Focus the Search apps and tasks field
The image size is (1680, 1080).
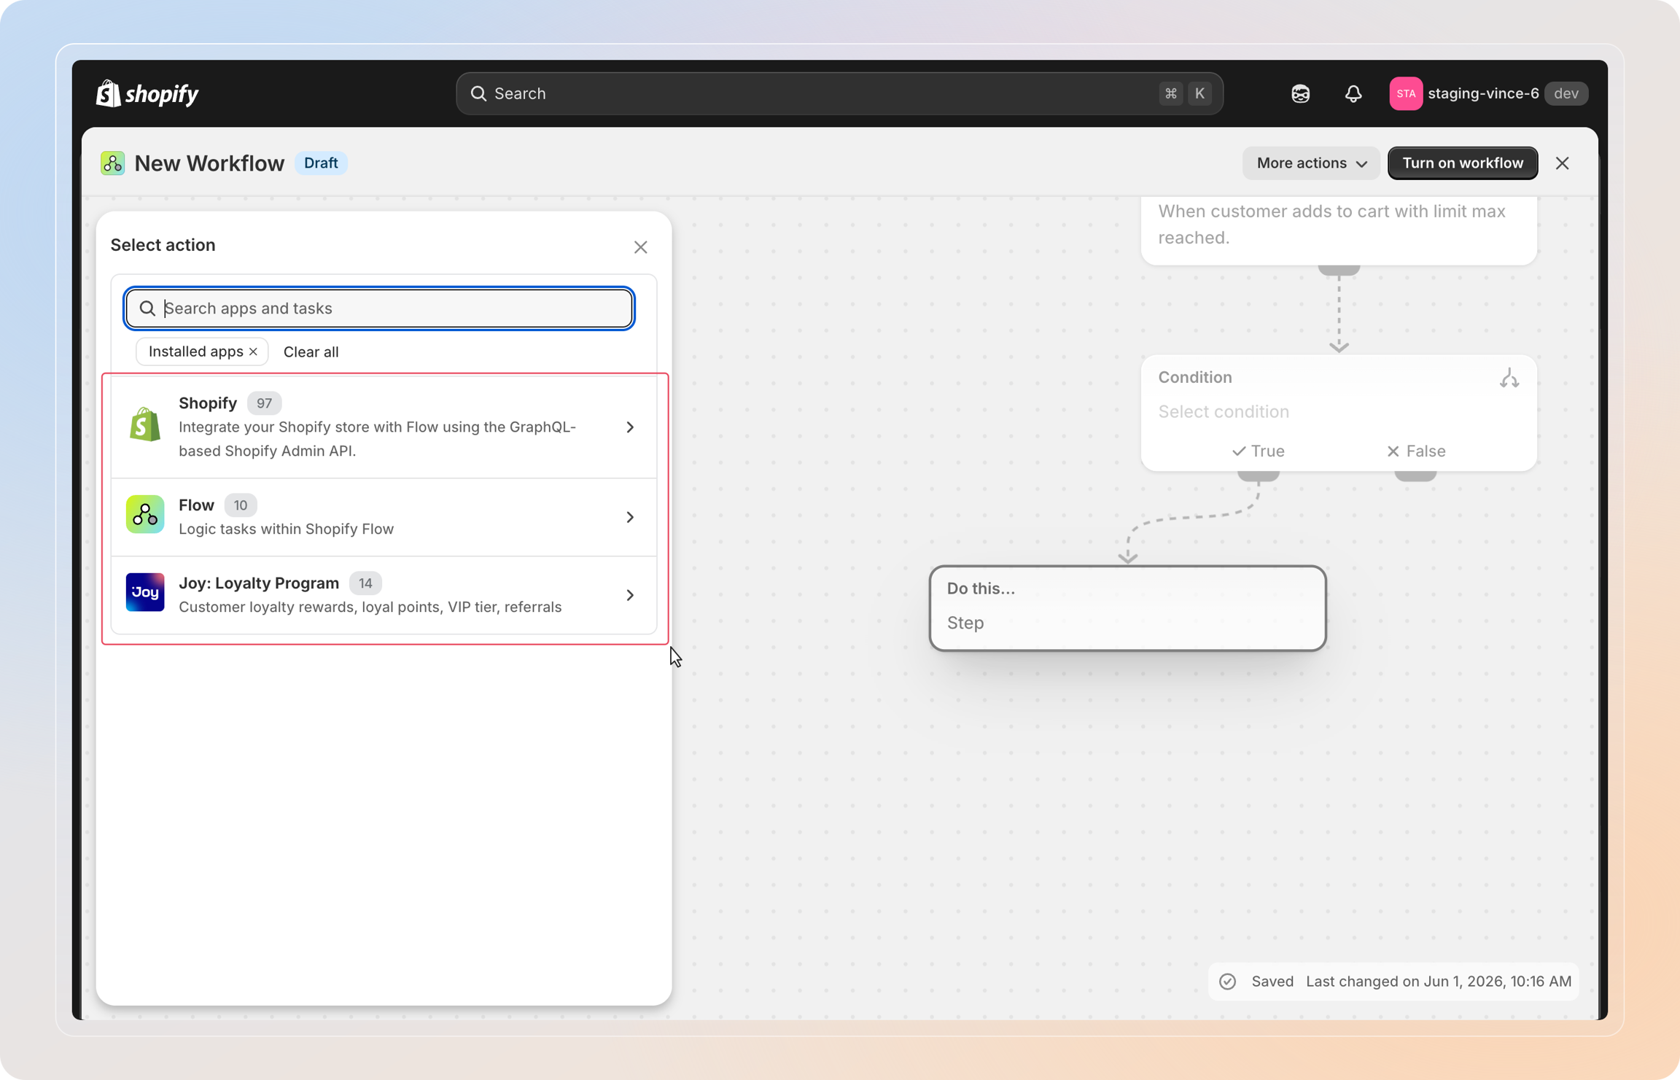pos(379,308)
